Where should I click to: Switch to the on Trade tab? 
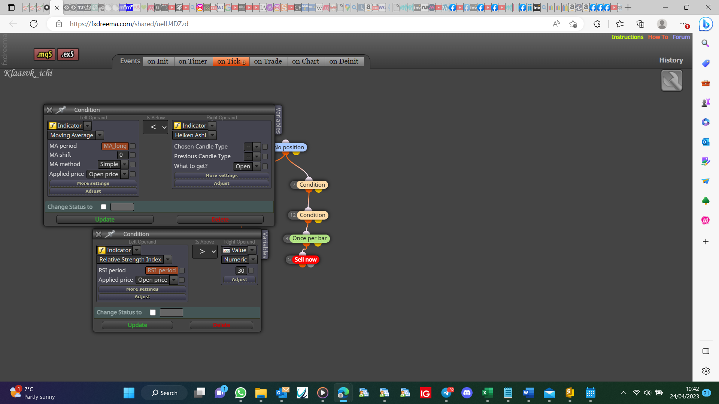pos(268,61)
